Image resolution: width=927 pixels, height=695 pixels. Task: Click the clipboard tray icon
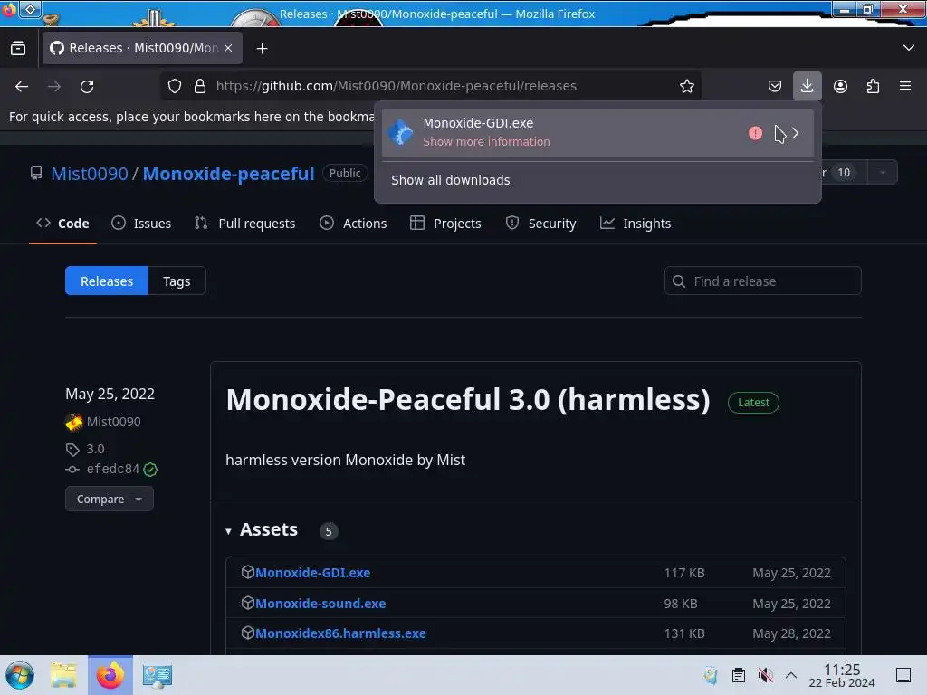coord(739,675)
